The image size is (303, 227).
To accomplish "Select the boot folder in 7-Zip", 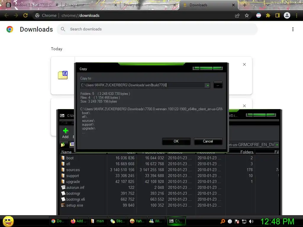I will (x=70, y=158).
